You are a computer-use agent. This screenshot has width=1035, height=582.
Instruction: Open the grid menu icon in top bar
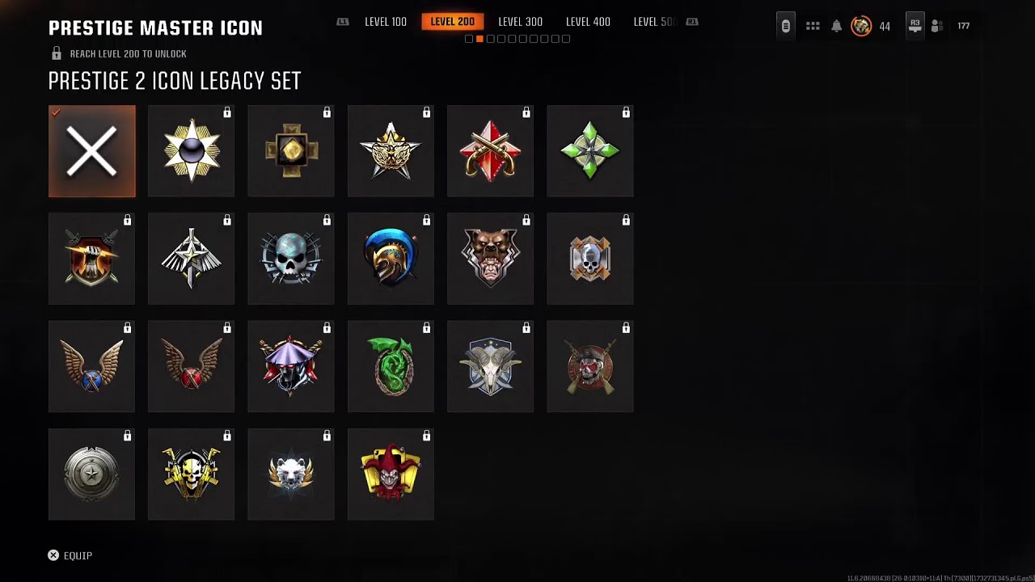click(x=813, y=26)
